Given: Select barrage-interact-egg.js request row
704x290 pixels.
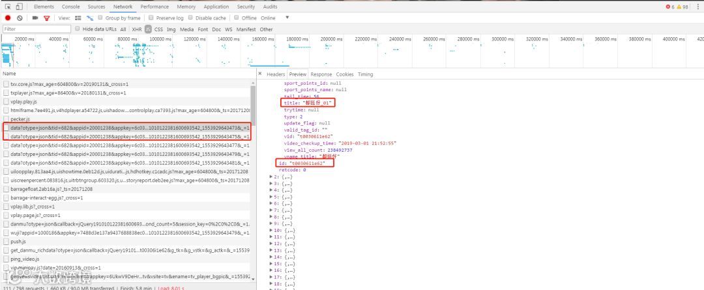Looking at the screenshot, I should pos(126,197).
